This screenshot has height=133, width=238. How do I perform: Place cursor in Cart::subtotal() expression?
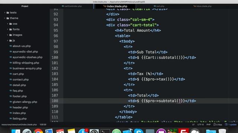pyautogui.click(x=163, y=58)
